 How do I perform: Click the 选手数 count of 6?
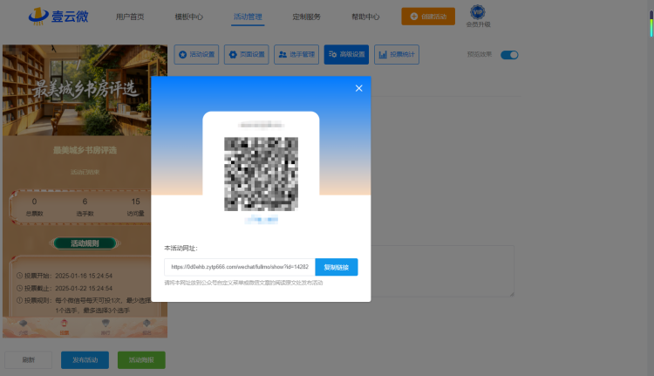pyautogui.click(x=85, y=202)
